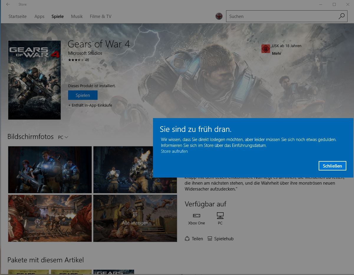This screenshot has height=275, width=354.
Task: Click the 'Gears of War 4' title text
Action: [x=99, y=44]
